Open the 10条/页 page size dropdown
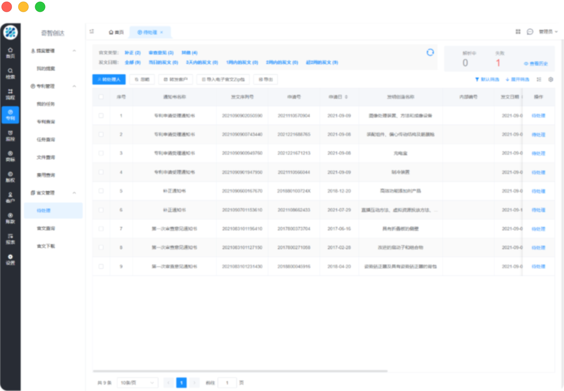 (137, 383)
